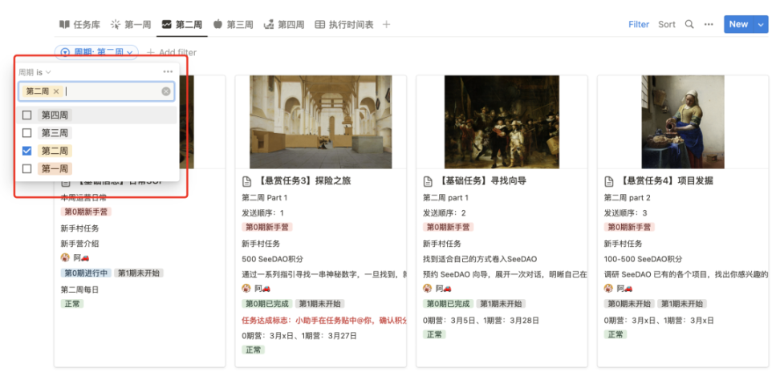
Task: Click 第0期已完成 tag on 探险之旅 card
Action: point(268,304)
